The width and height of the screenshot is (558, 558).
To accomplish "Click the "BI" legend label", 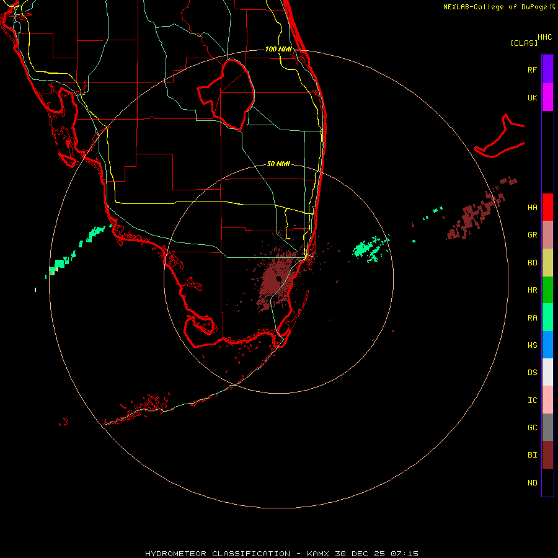I will click(x=532, y=455).
